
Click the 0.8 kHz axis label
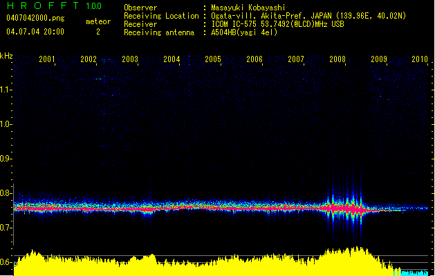coord(6,193)
